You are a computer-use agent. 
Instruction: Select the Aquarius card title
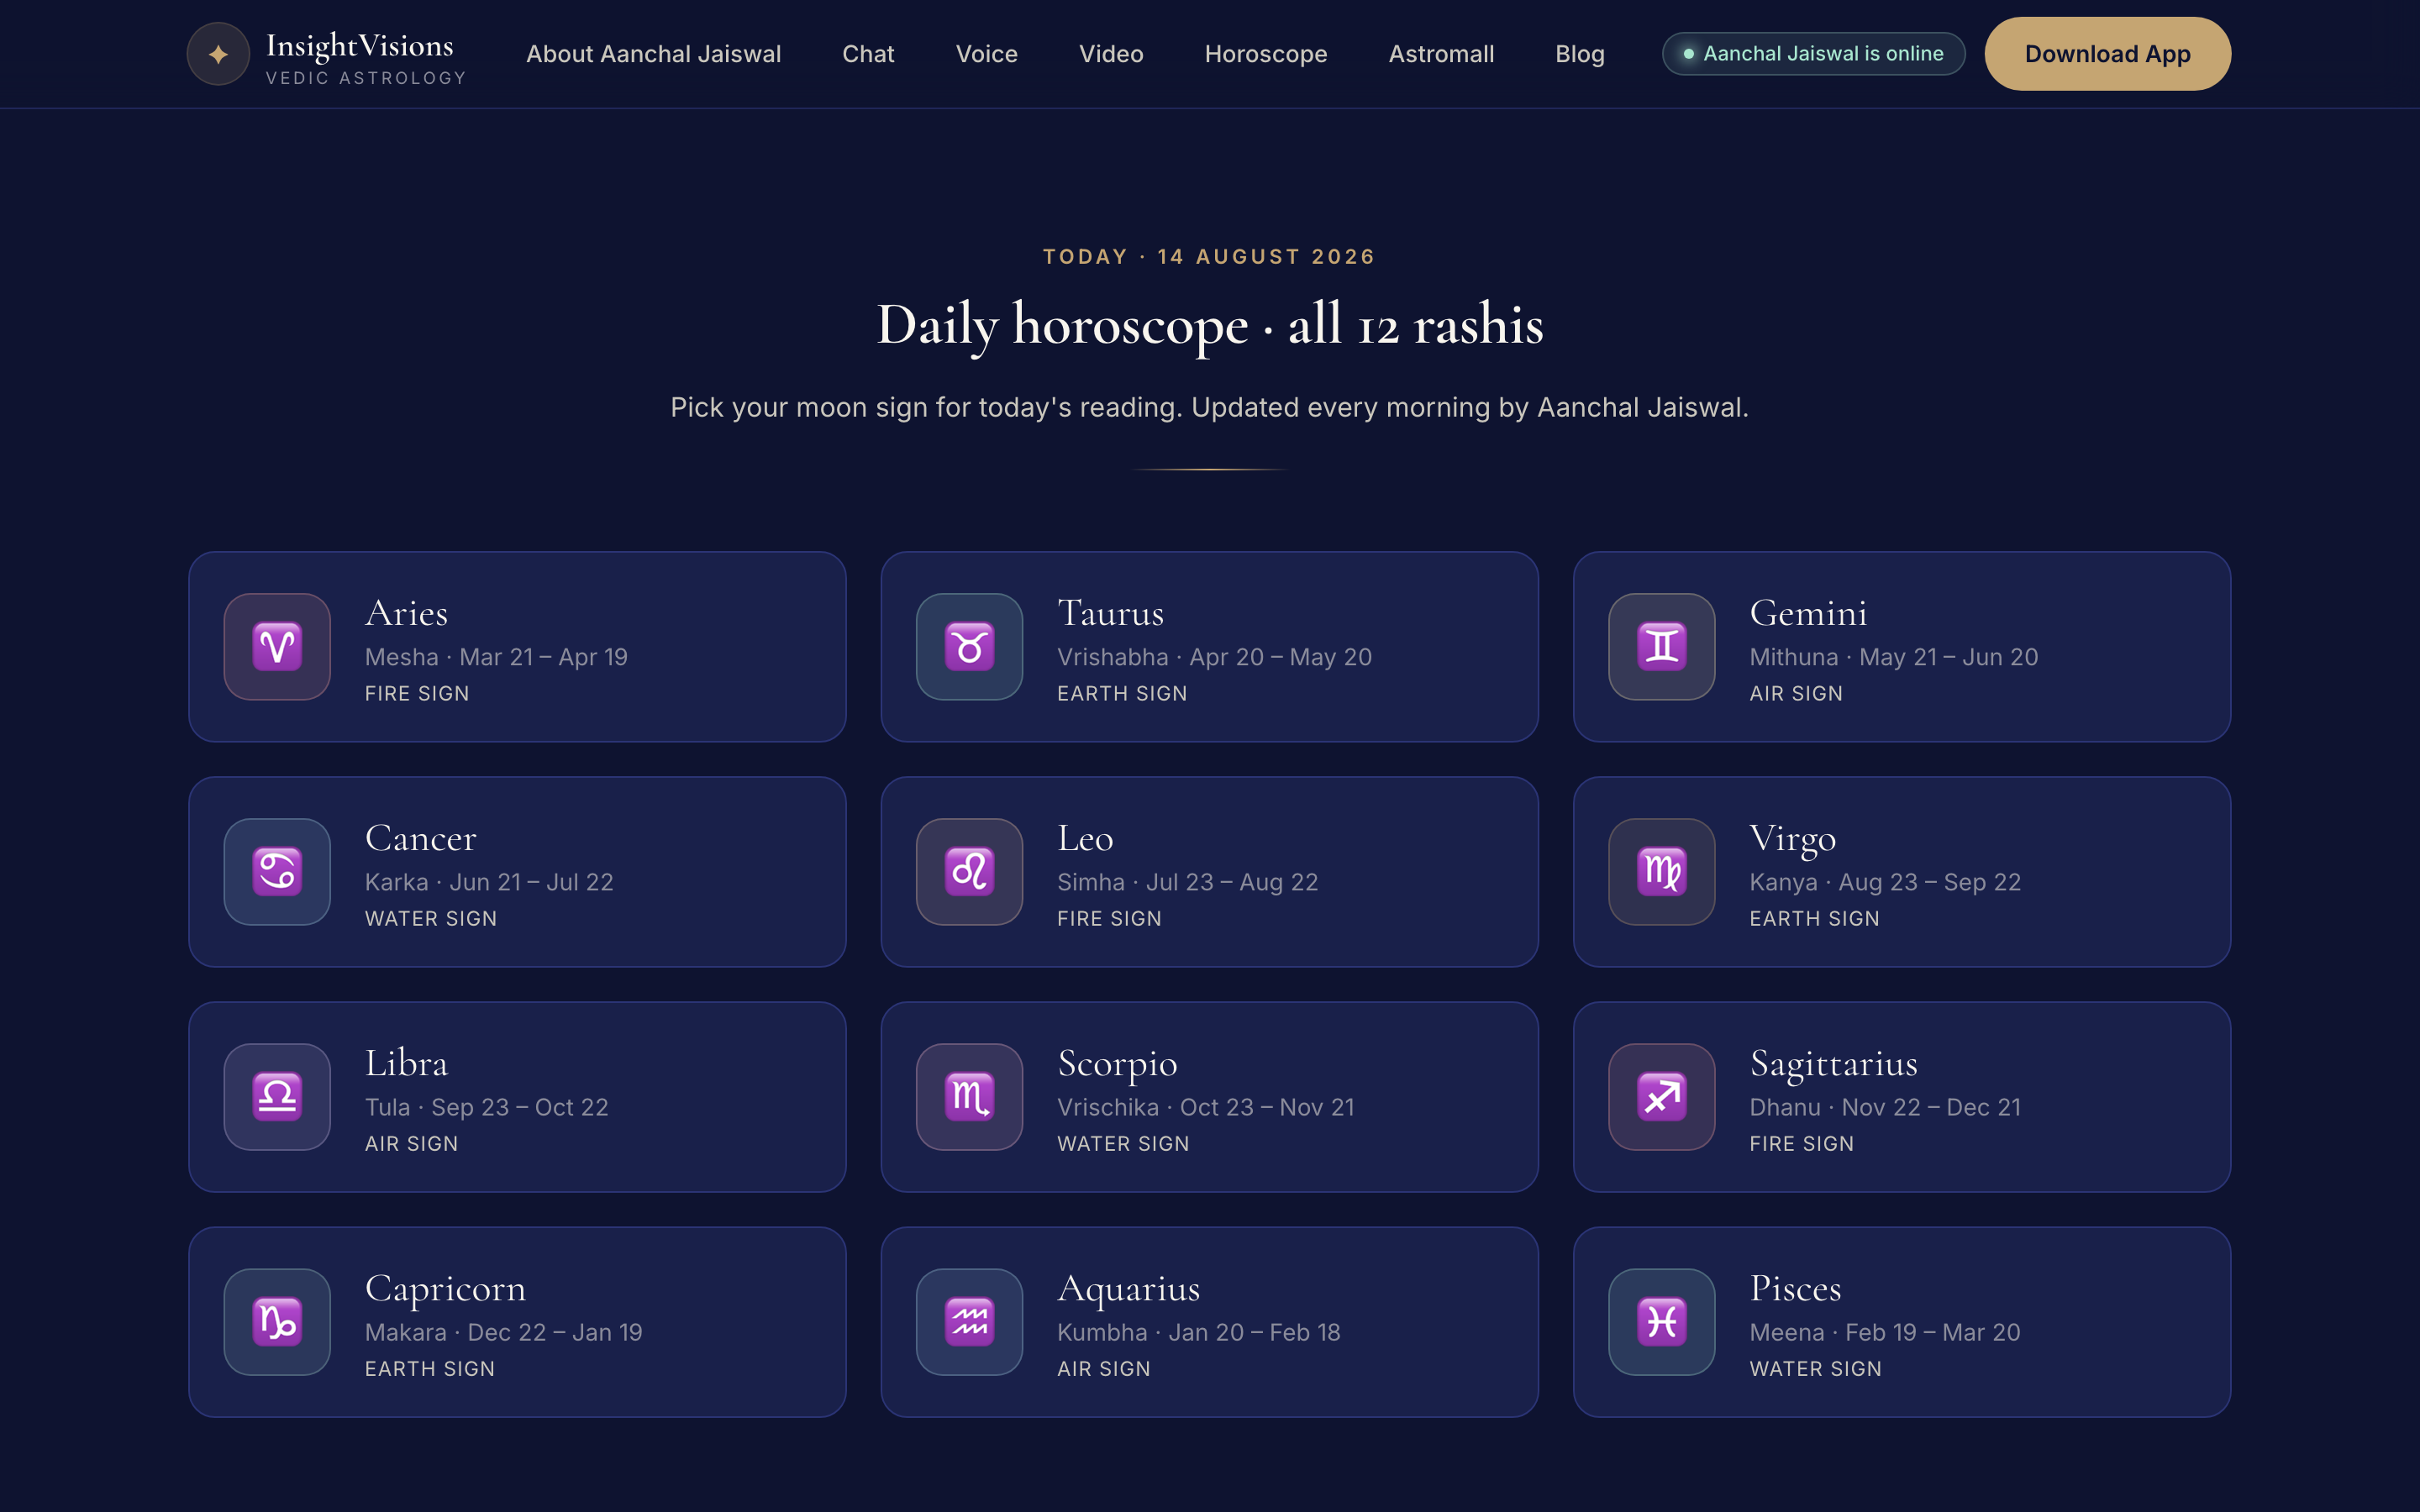click(x=1128, y=1290)
